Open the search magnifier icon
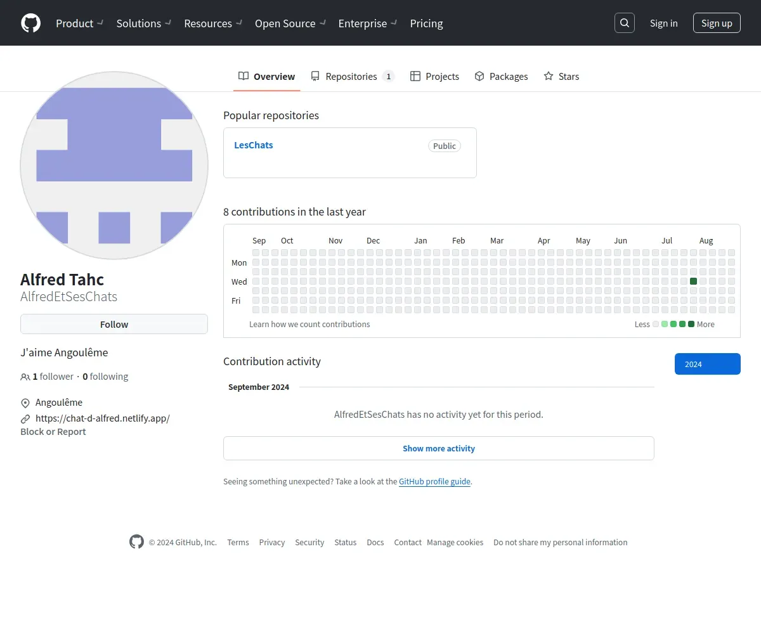761x634 pixels. pyautogui.click(x=625, y=23)
